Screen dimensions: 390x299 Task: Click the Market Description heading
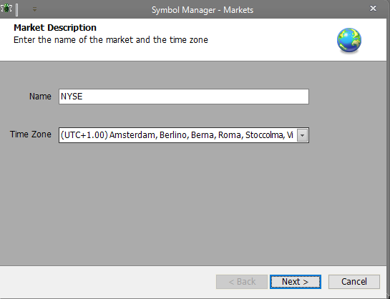pyautogui.click(x=55, y=28)
